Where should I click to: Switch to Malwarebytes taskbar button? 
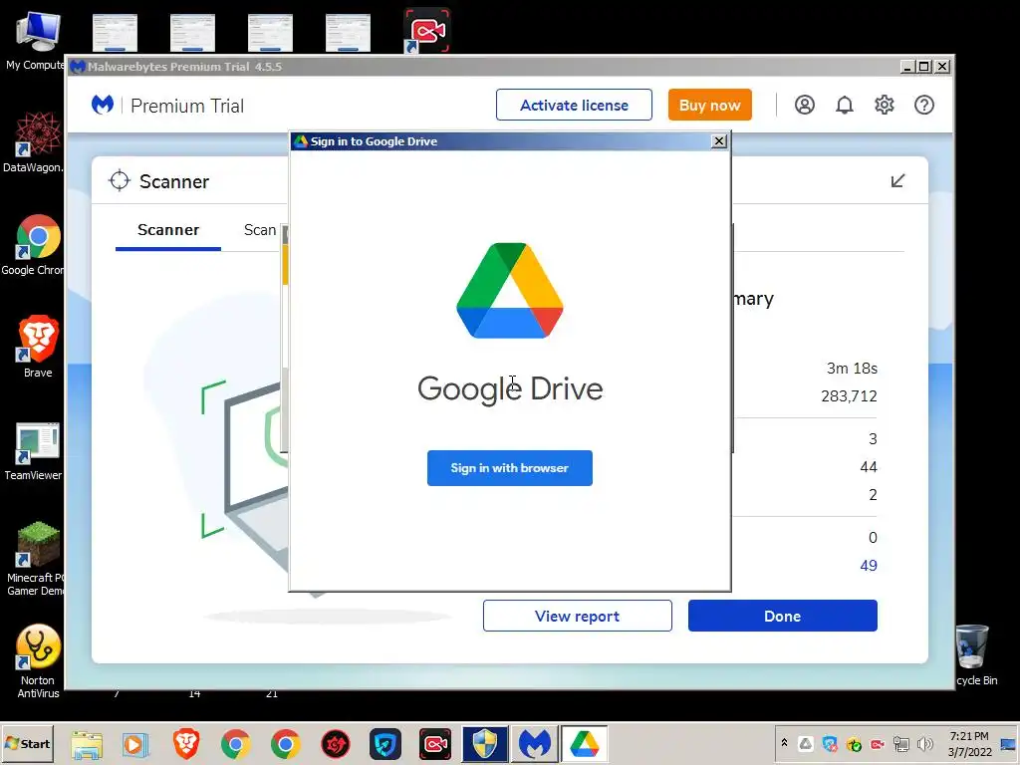click(x=534, y=744)
